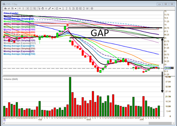
Task: Select Moving Average (Expone@161) legend entry
Action: click(20, 43)
